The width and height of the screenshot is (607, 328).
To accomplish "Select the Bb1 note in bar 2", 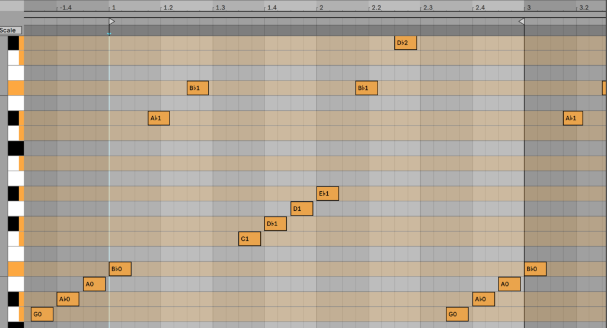I will (x=366, y=88).
